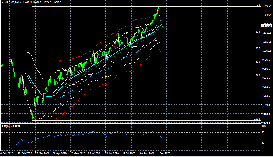This screenshot has height=157, width=273.
Task: Click price scale value 7903.5
Action: point(267,96)
